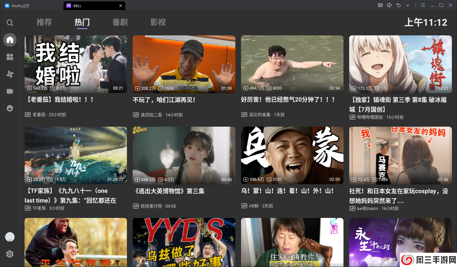Click the keyboard mapping icon in the title bar

380,5
